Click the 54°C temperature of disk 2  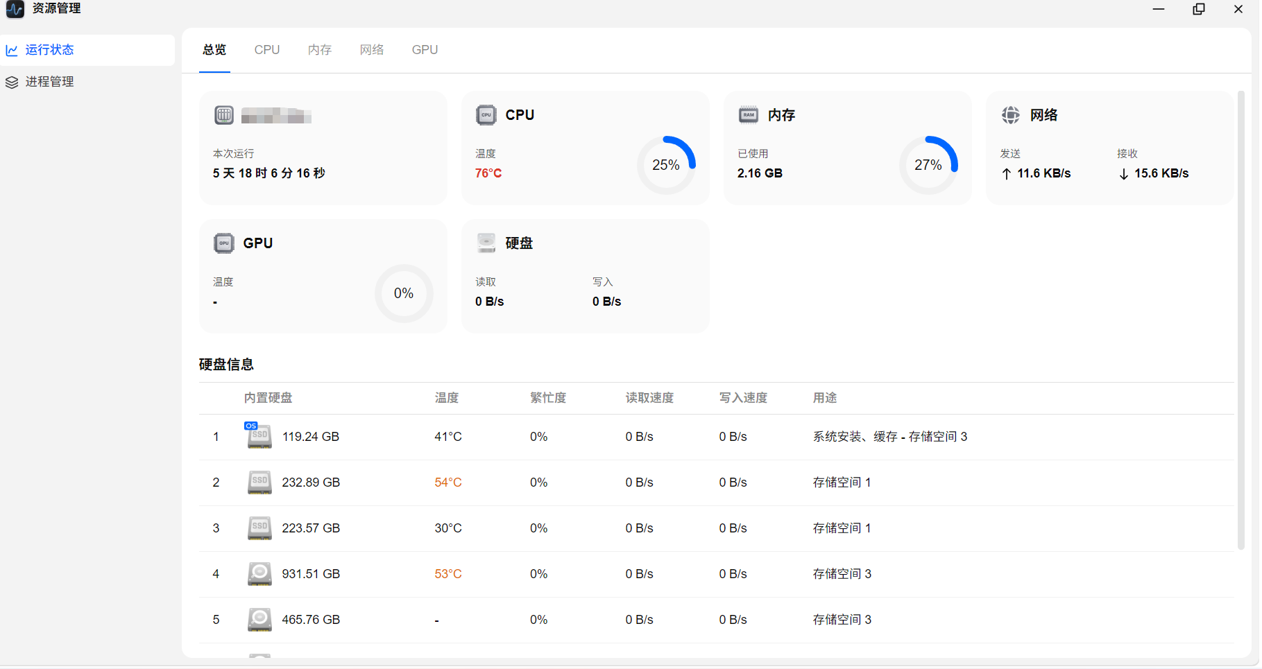point(448,483)
